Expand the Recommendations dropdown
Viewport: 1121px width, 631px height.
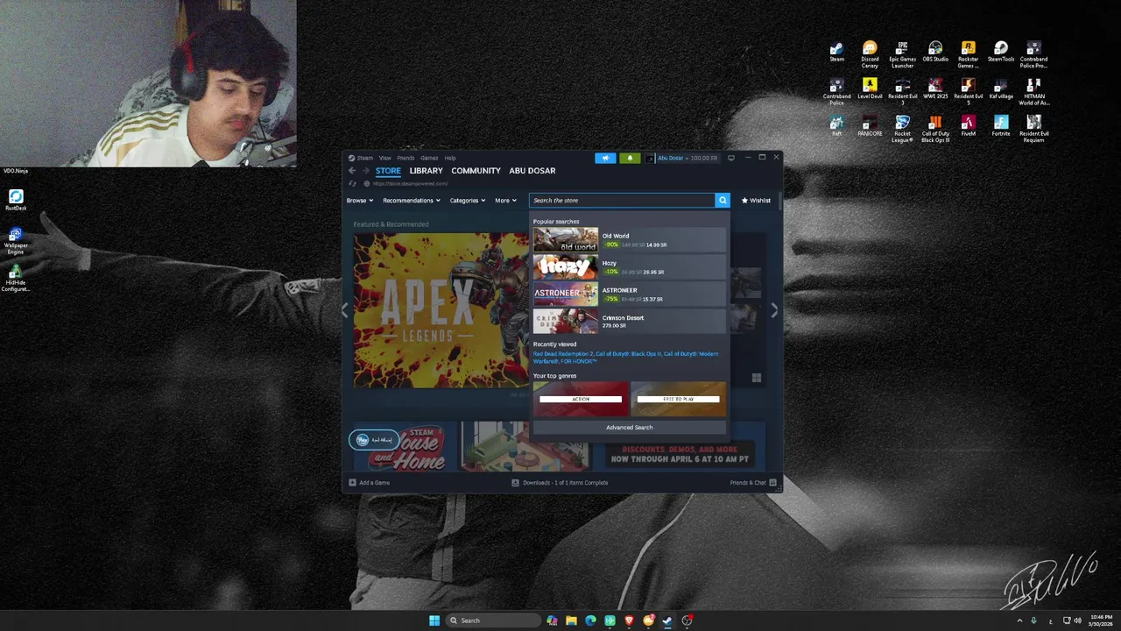(x=412, y=201)
